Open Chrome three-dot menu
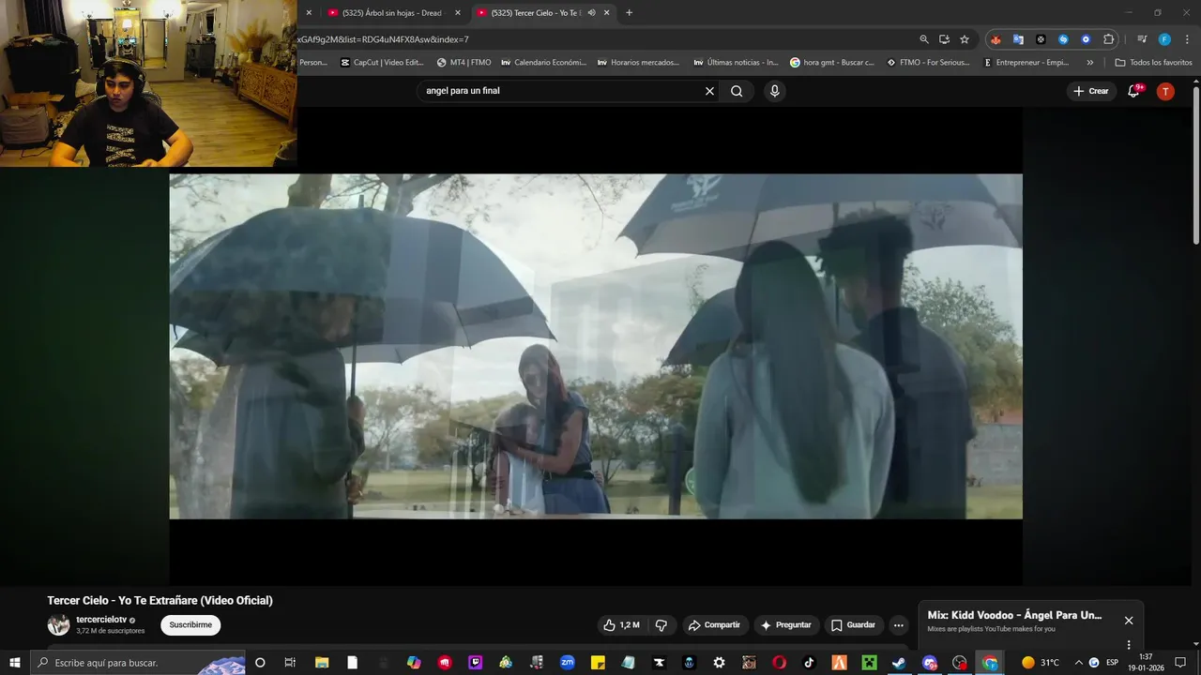This screenshot has height=675, width=1201. click(1185, 39)
